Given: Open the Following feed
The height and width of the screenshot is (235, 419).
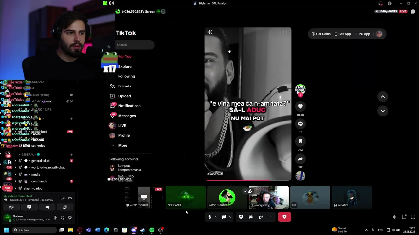Looking at the screenshot, I should (126, 76).
